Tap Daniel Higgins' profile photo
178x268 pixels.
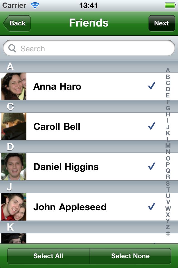14,167
